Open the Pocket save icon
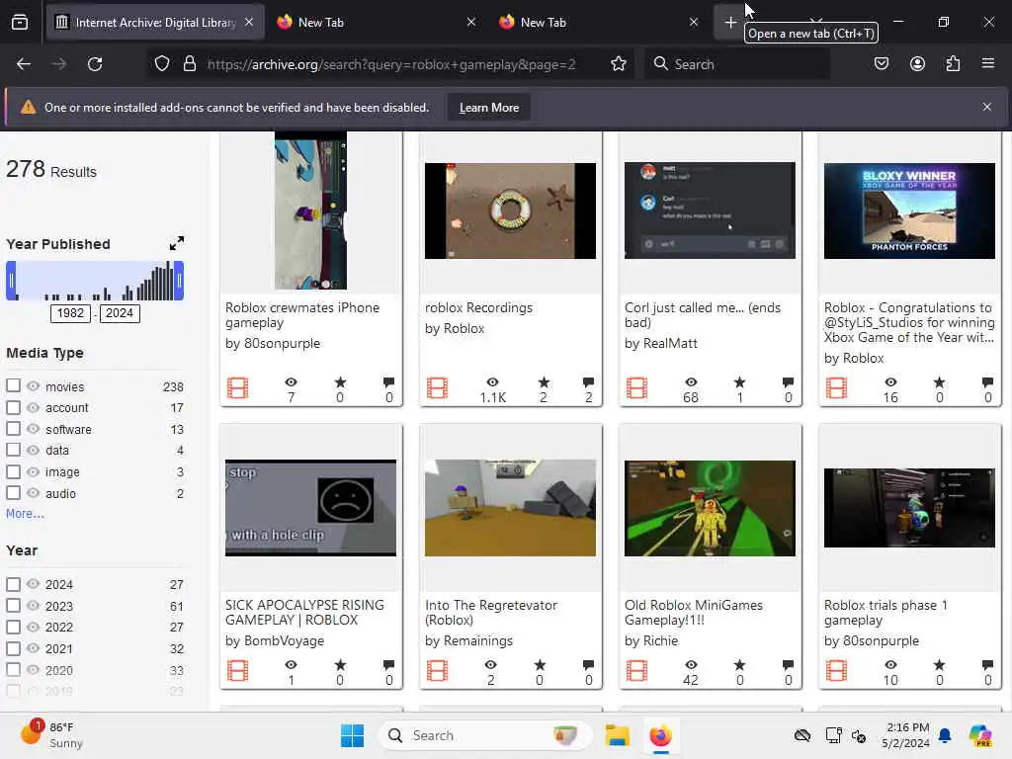The height and width of the screenshot is (759, 1012). click(x=881, y=64)
